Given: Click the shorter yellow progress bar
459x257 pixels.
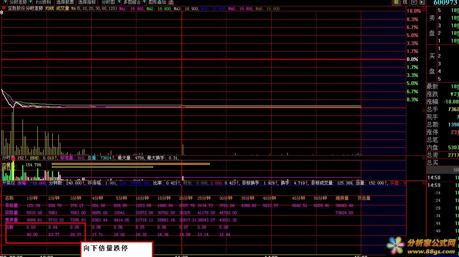Looking at the screenshot, I should point(102,167).
